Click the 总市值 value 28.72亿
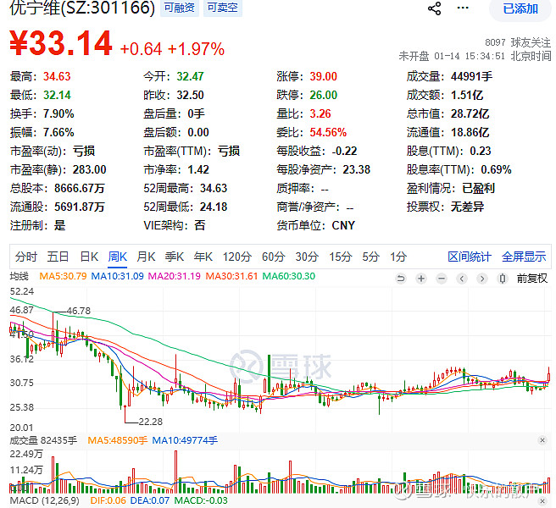 click(470, 113)
